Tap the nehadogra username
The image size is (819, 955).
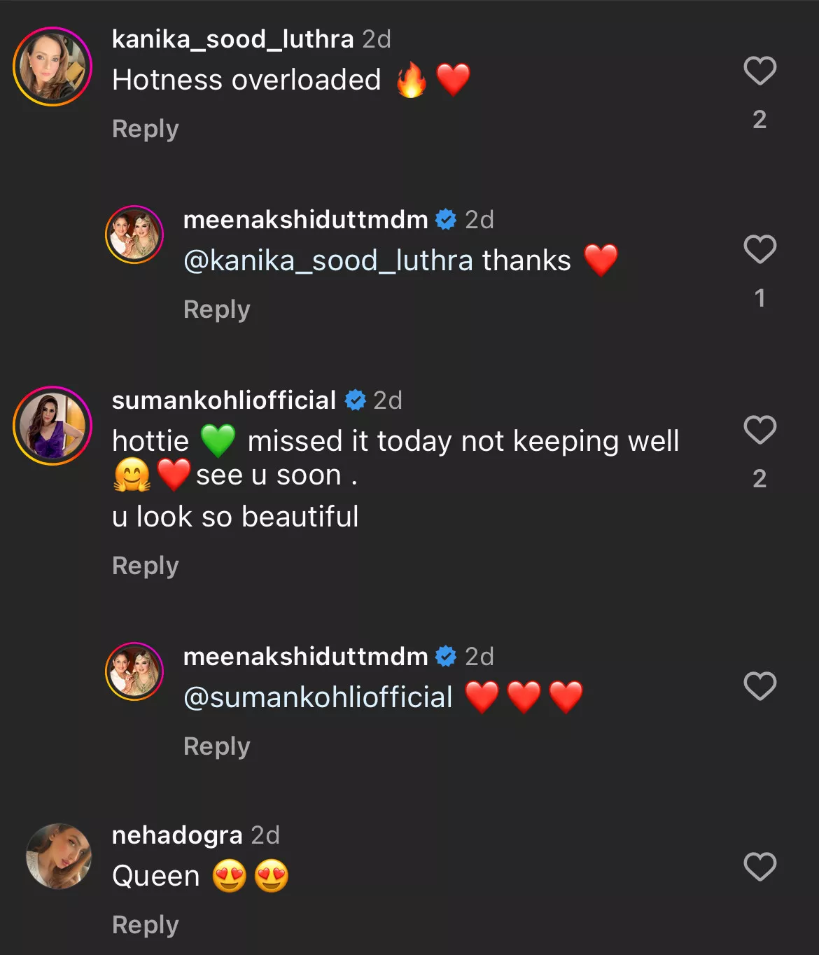tap(177, 835)
